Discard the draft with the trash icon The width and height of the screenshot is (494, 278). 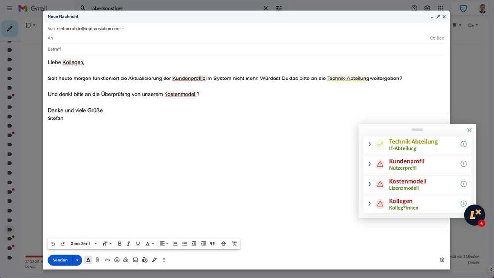[442, 260]
